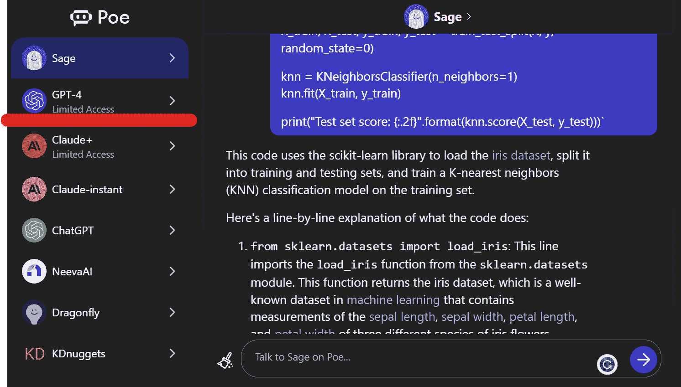681x387 pixels.
Task: Click the 'Limited Access' text under Claude+
Action: (83, 155)
